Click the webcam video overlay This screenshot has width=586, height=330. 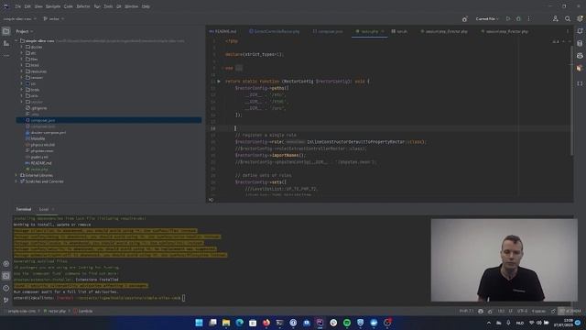pyautogui.click(x=504, y=260)
